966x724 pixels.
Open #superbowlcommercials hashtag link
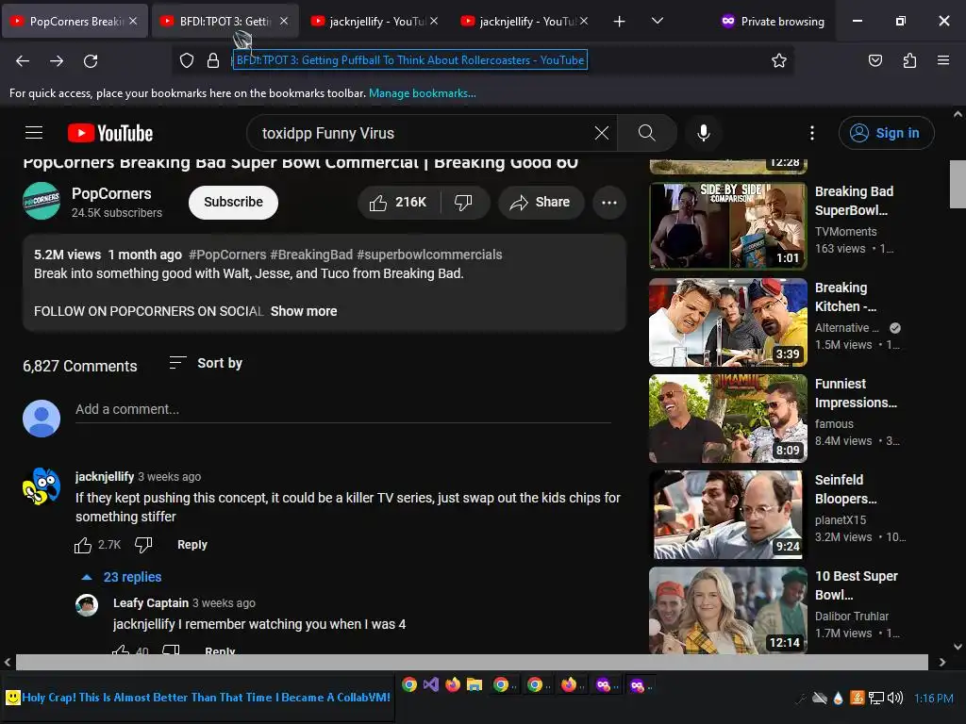(429, 255)
